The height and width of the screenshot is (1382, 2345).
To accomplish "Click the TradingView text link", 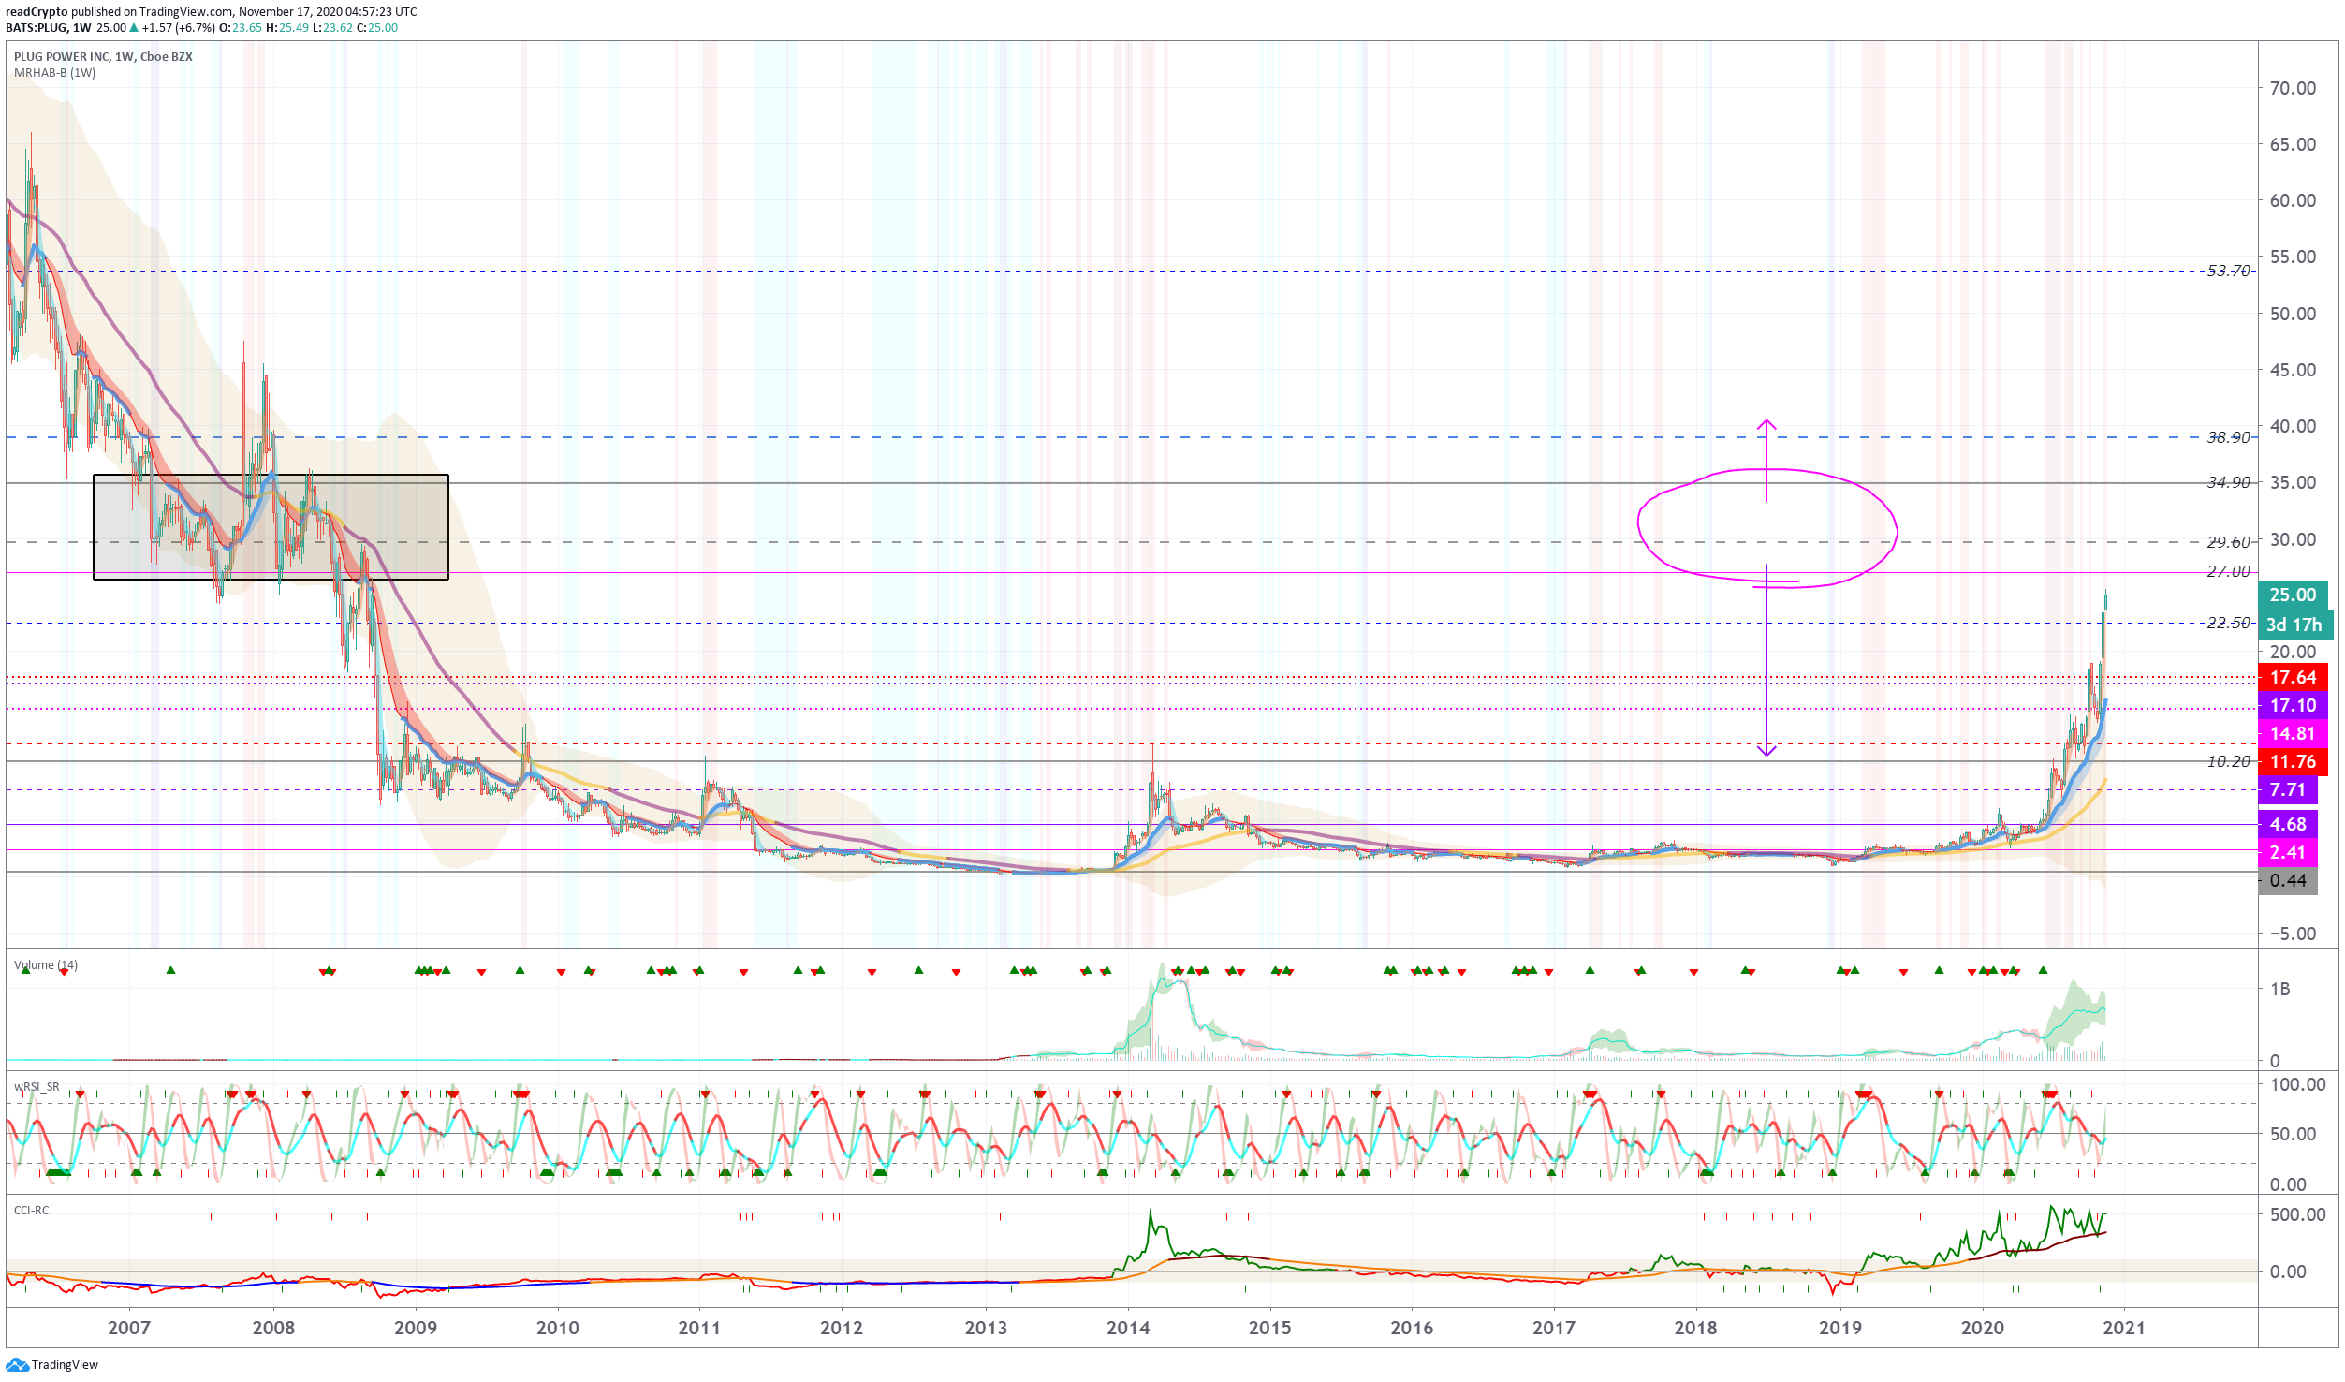I will coord(65,1365).
